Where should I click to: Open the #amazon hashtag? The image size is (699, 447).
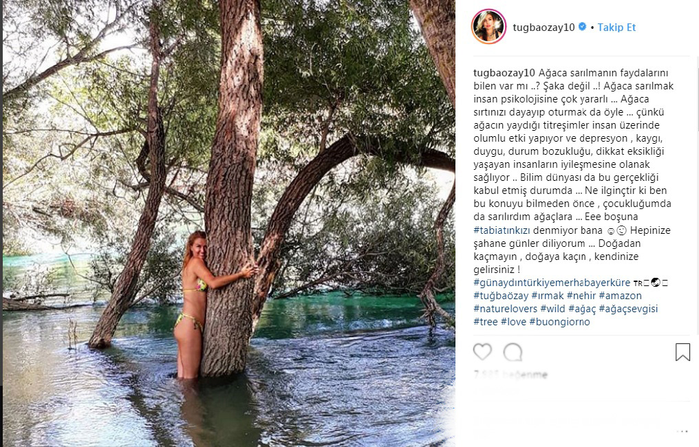point(620,296)
